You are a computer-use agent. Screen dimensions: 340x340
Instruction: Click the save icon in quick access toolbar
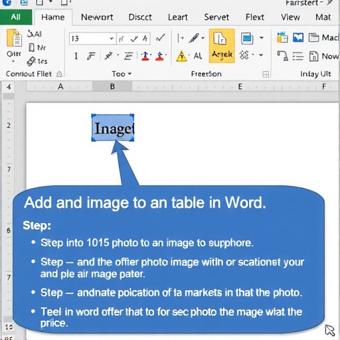pyautogui.click(x=23, y=3)
